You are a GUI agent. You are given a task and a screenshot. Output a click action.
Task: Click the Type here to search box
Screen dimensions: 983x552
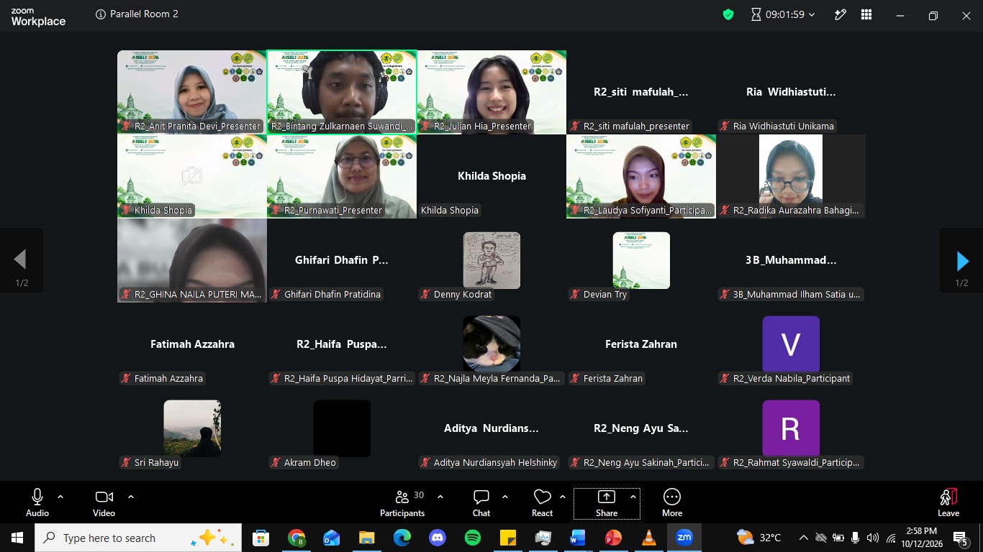pyautogui.click(x=138, y=538)
